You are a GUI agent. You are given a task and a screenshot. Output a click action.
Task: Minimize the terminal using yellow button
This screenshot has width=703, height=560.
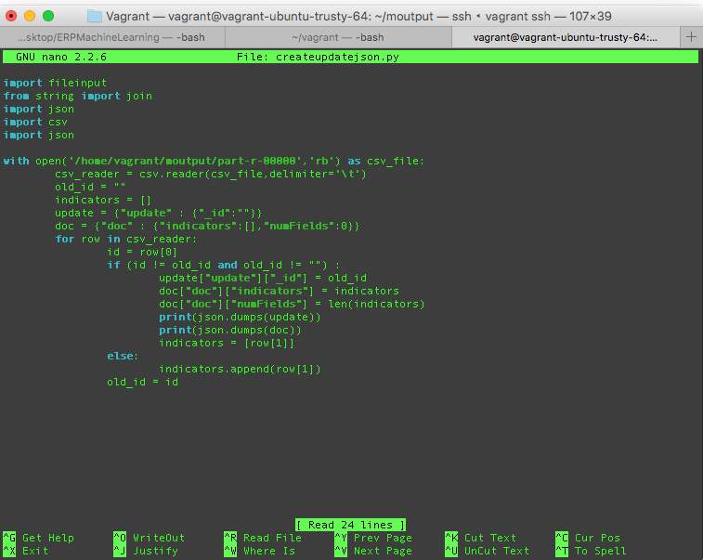pos(30,16)
